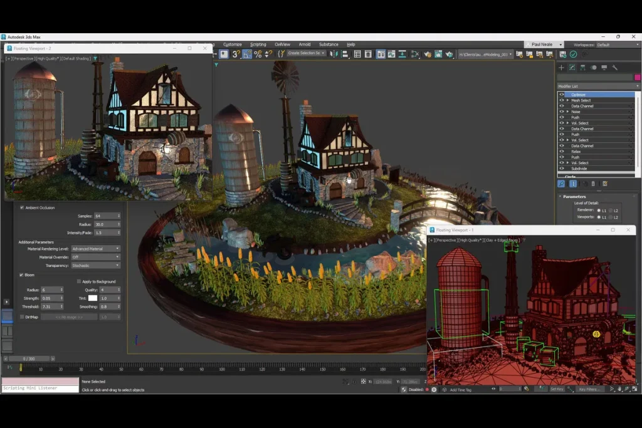Open the Modifier List dropdown
This screenshot has width=642, height=428.
pos(597,86)
